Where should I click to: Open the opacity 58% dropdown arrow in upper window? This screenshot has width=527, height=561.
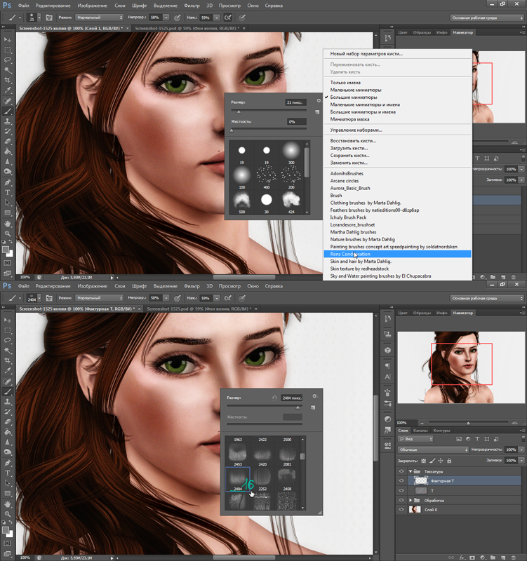(166, 18)
